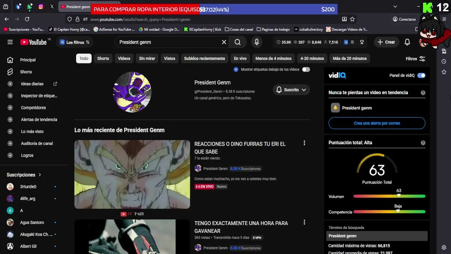Click Conectarse in browser toolbar

click(x=404, y=19)
